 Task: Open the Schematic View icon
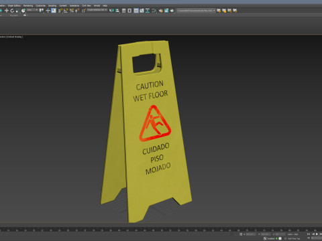pos(148,11)
